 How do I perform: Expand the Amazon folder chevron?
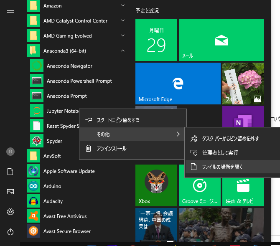tap(123, 5)
